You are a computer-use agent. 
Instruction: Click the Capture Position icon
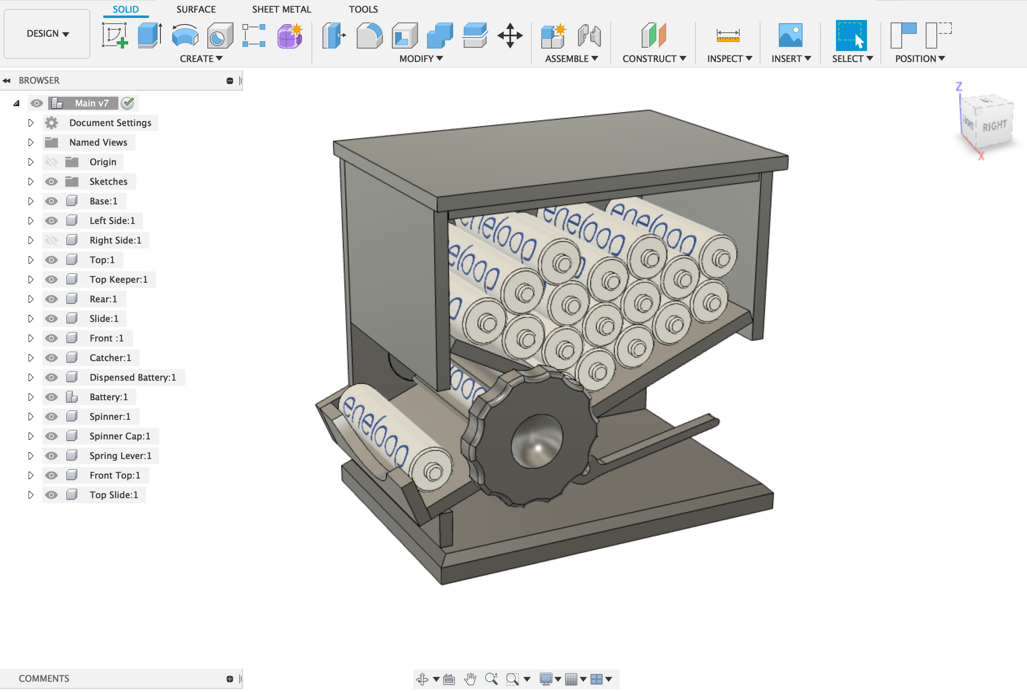pyautogui.click(x=903, y=35)
